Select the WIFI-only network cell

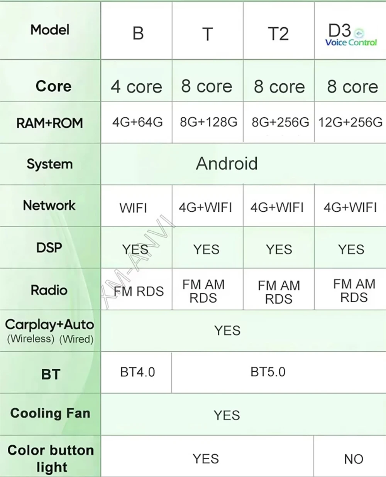[133, 208]
